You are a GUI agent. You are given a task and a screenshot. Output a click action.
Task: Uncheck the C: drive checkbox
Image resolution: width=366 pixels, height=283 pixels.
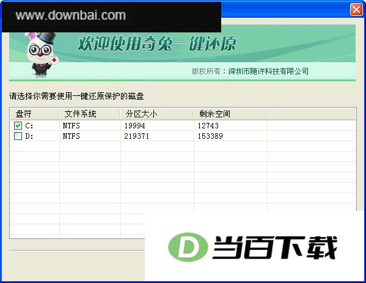(18, 126)
